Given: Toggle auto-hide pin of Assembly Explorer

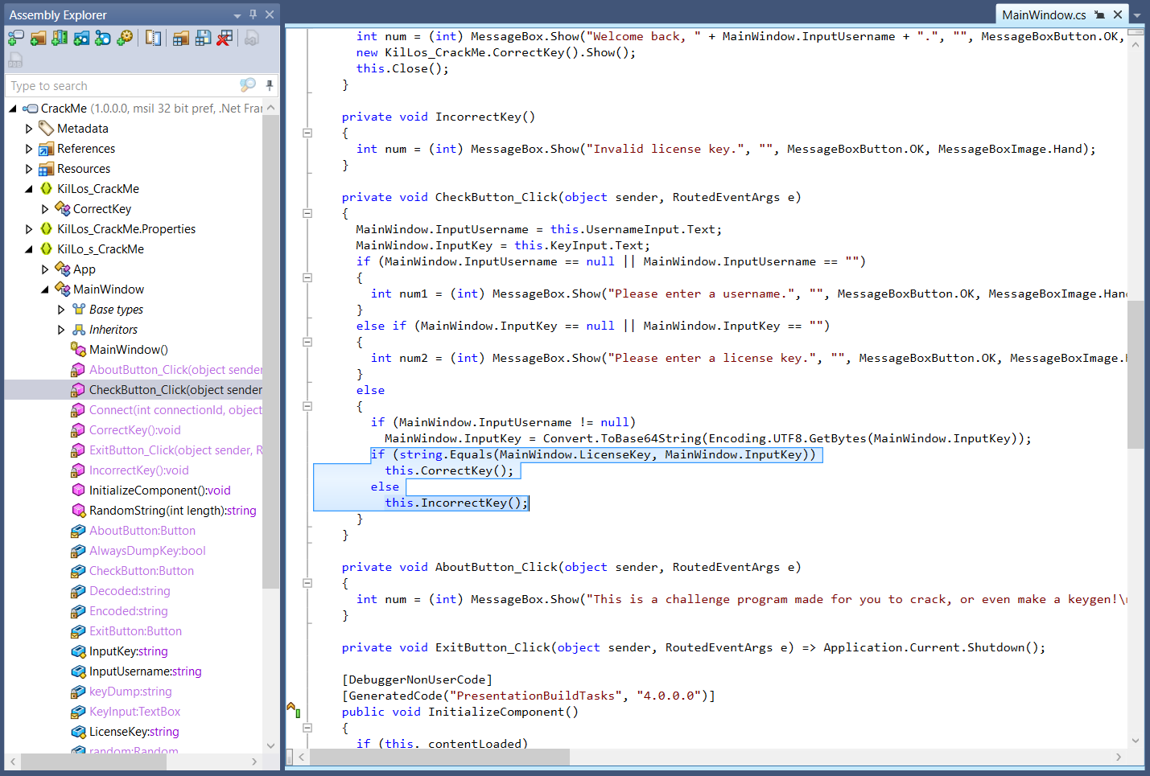Looking at the screenshot, I should 253,14.
